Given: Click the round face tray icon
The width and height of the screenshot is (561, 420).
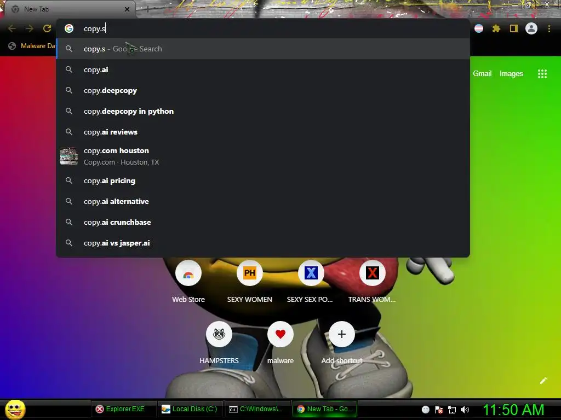Looking at the screenshot, I should (425, 410).
